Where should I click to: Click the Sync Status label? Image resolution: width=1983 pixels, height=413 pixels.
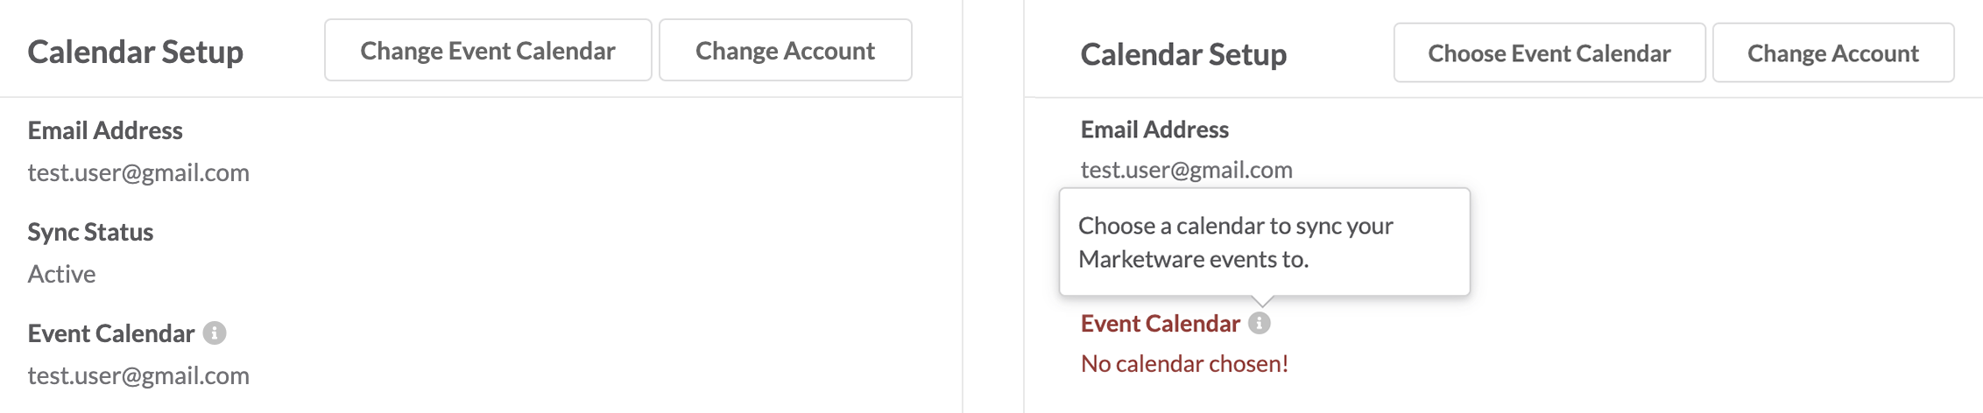90,232
